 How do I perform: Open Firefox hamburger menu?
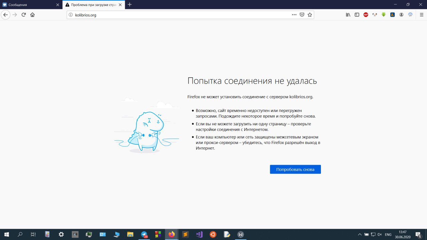422,15
